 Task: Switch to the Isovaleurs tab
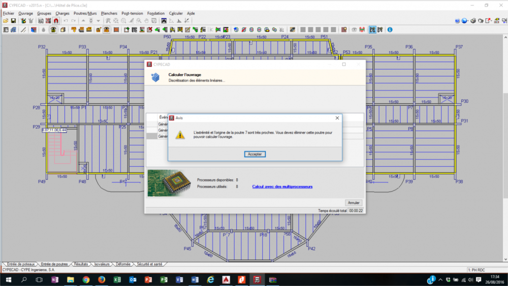(x=102, y=264)
